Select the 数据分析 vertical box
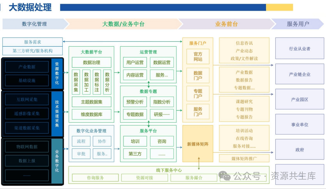Image resolution: width=326 pixels, height=189 pixels. click(107, 82)
